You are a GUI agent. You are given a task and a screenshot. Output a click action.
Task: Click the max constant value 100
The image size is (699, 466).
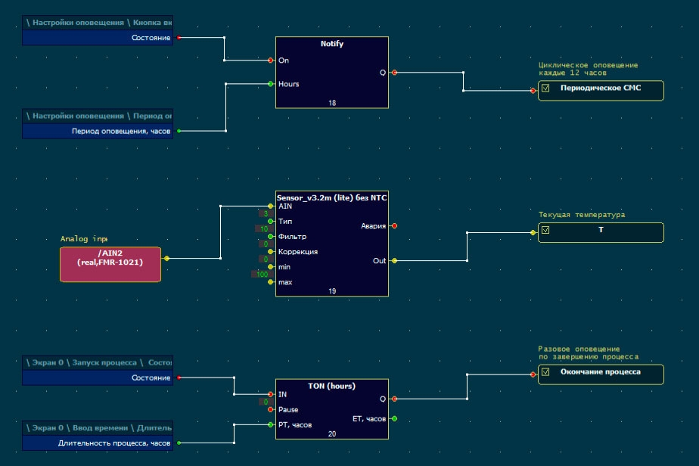point(263,275)
